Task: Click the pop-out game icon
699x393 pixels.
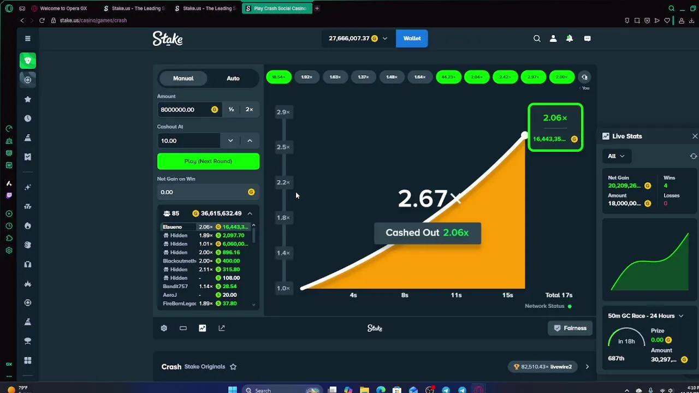Action: [x=222, y=328]
